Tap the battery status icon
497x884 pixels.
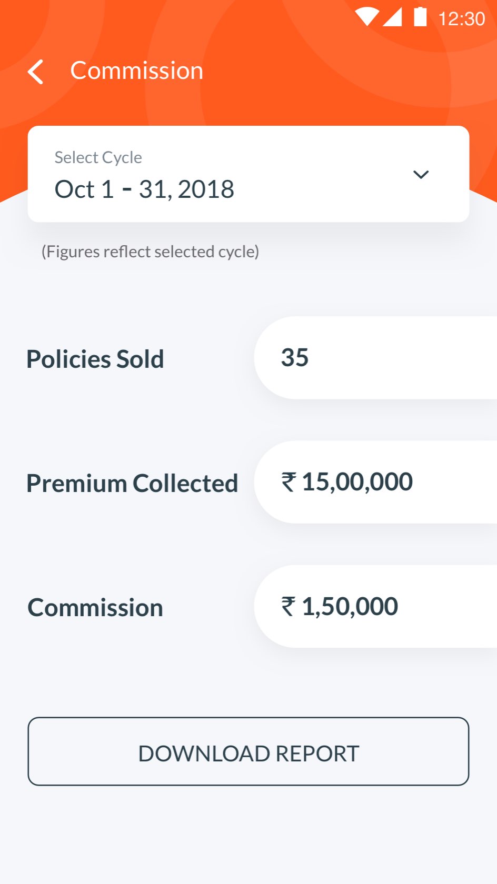(x=420, y=17)
